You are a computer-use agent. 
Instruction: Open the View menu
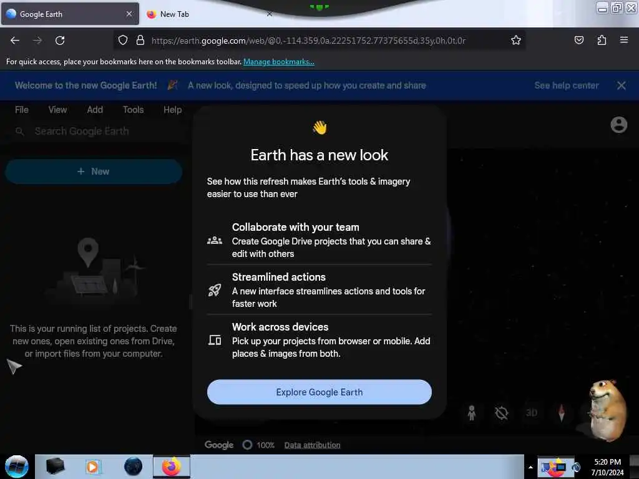coord(57,110)
